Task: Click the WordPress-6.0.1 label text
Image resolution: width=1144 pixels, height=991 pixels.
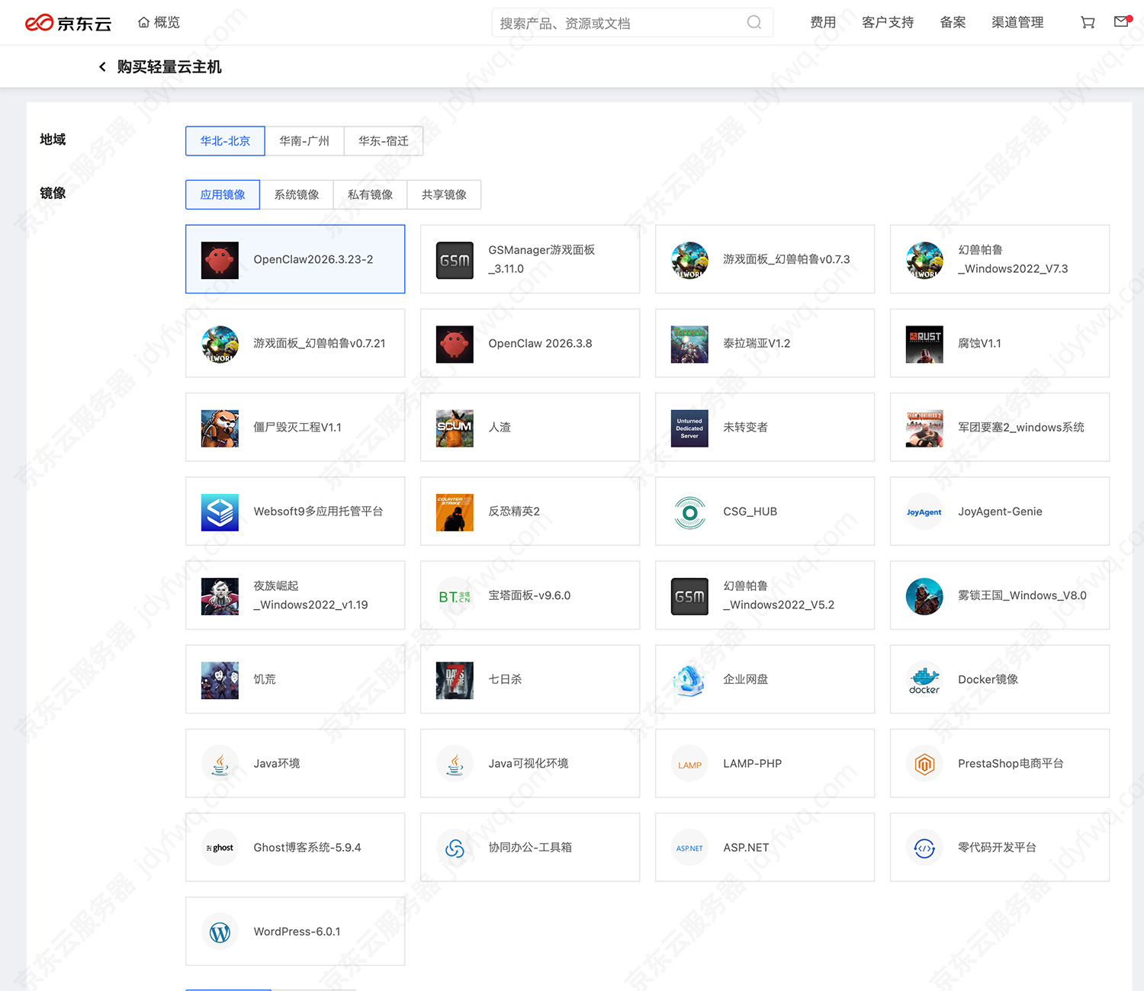Action: coord(297,932)
